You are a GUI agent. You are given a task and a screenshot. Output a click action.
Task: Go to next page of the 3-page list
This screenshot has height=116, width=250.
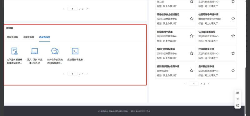pyautogui.click(x=208, y=84)
